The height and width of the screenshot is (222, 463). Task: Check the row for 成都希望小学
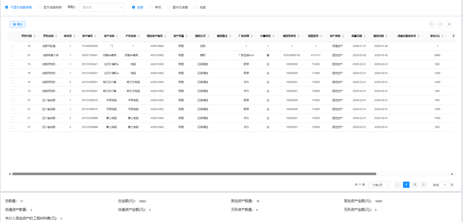[x=13, y=55]
